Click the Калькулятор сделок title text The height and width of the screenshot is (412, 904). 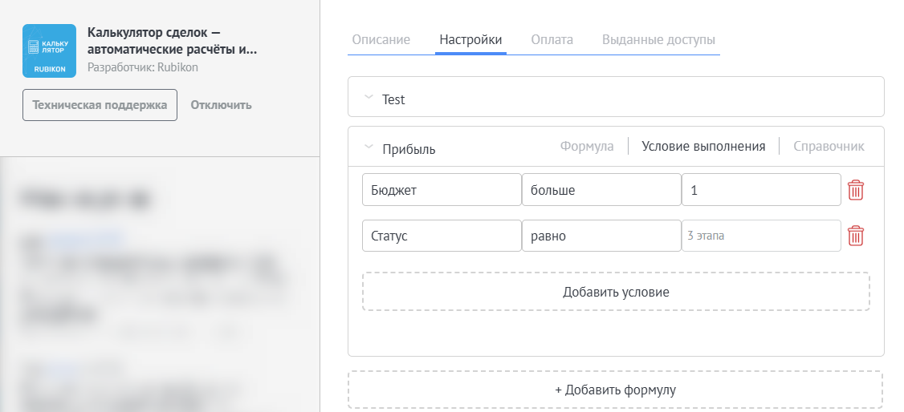(173, 41)
